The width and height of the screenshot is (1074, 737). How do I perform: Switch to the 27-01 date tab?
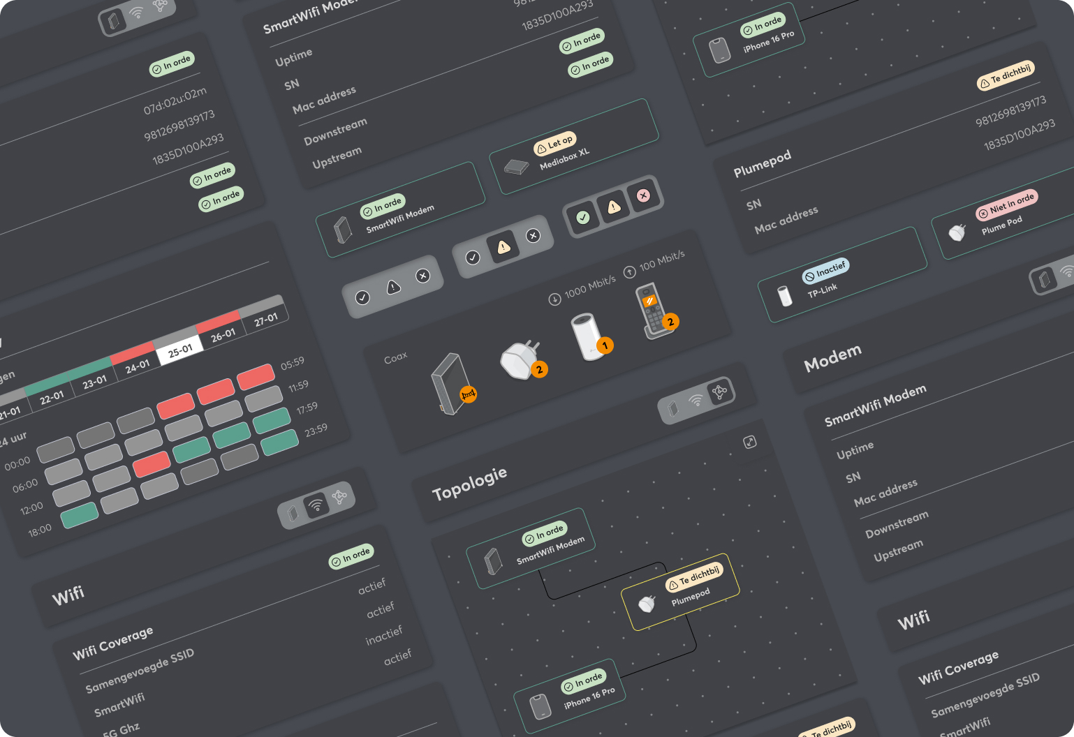pos(265,320)
